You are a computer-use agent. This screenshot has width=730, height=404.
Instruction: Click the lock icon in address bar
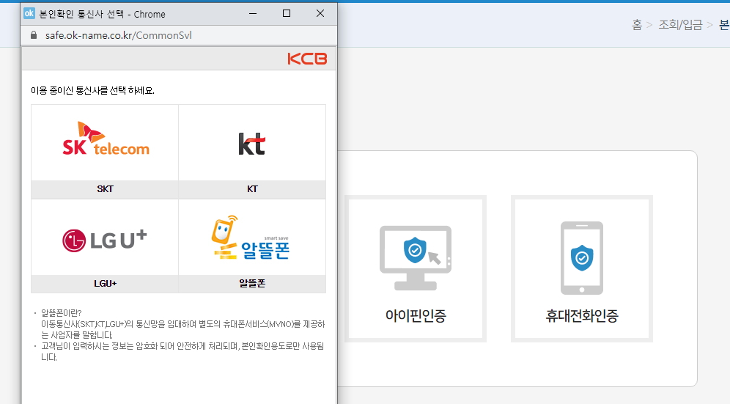click(34, 35)
